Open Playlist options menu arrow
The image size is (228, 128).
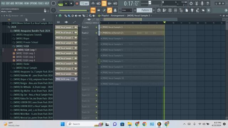(x=57, y=16)
